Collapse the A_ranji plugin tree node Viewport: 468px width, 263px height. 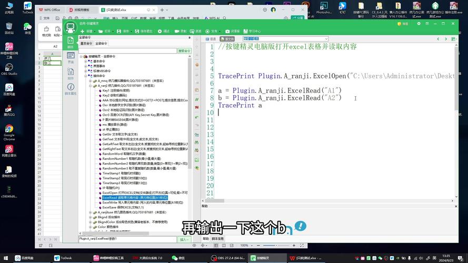90,85
